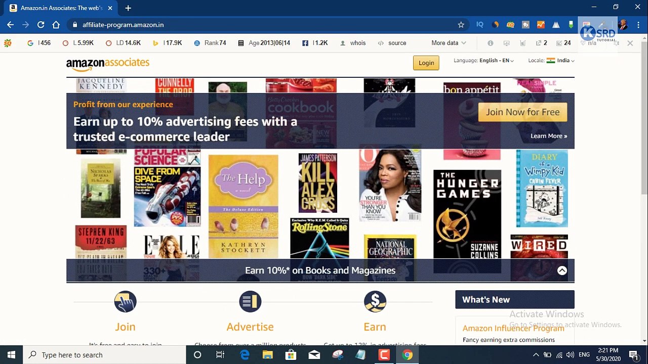View page source from SEOquake bar

(392, 43)
